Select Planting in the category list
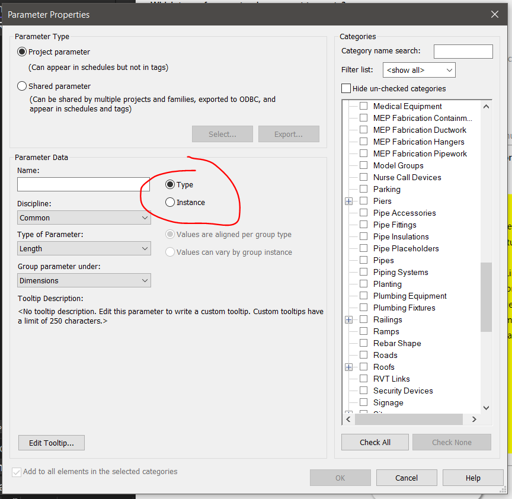Screen dimensions: 512x499 click(x=388, y=284)
